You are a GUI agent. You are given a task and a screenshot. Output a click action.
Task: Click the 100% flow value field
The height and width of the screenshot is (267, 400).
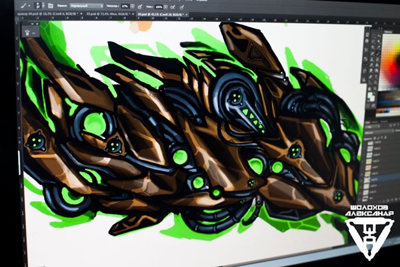[x=159, y=7]
